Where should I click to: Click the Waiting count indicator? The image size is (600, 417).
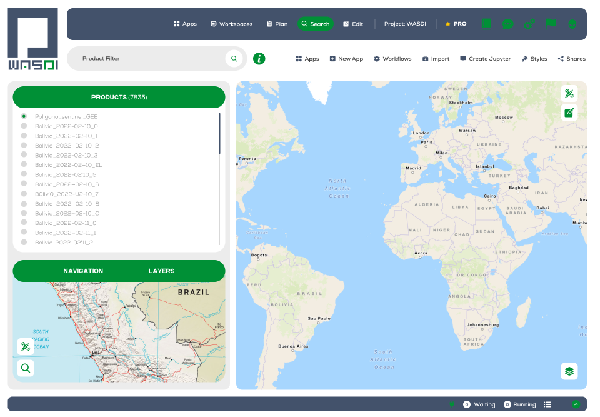pyautogui.click(x=479, y=404)
